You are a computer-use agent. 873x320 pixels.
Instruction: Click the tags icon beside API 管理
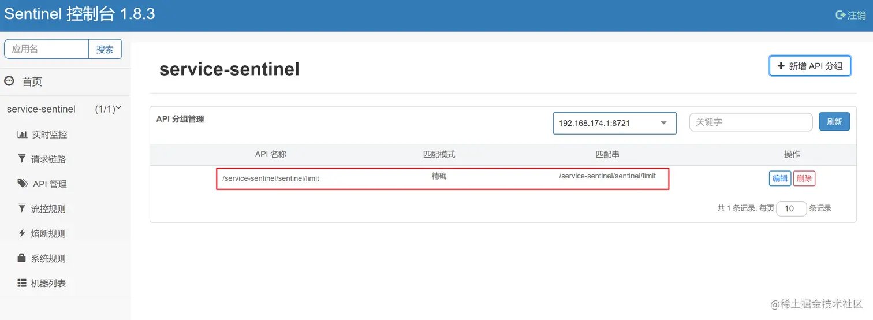click(23, 183)
